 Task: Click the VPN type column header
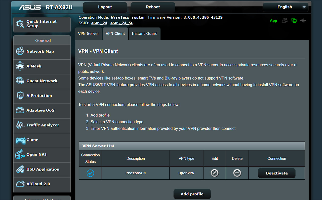tap(186, 158)
